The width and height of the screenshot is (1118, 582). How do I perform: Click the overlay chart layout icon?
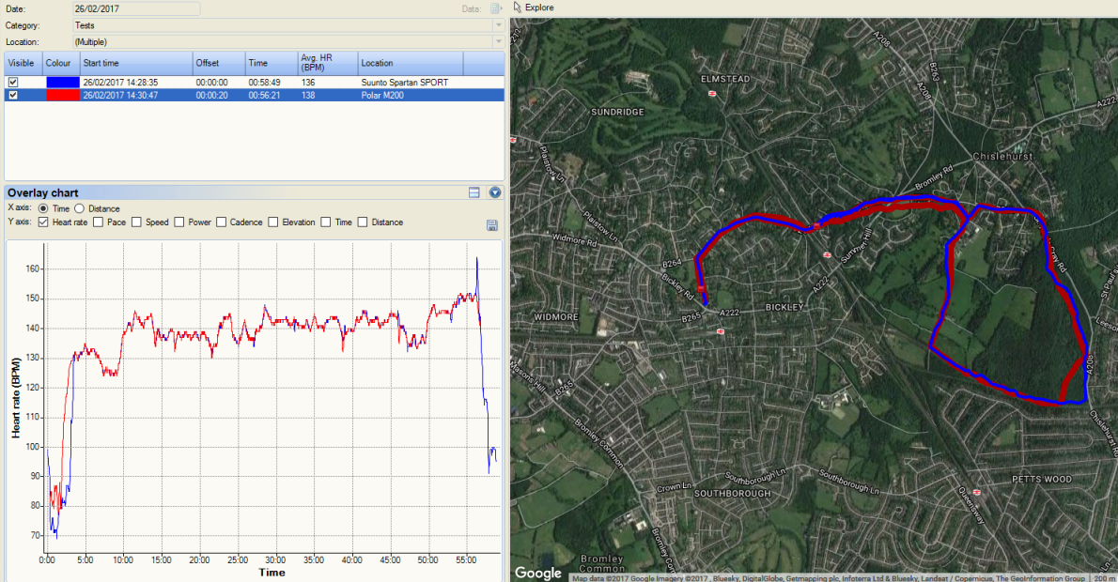point(474,192)
